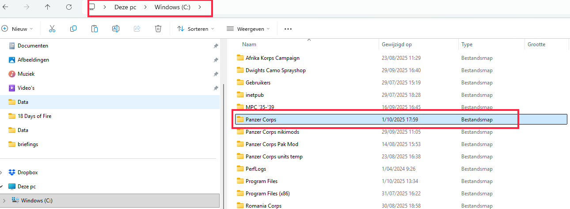
Task: Go up one folder level arrow
Action: click(x=48, y=7)
